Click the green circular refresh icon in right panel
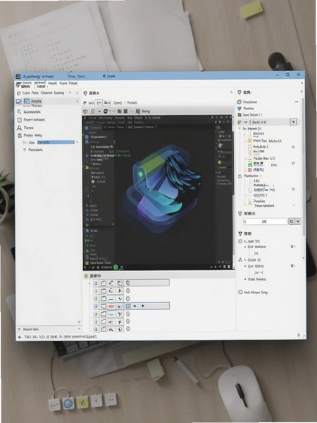The image size is (317, 423). pyautogui.click(x=239, y=102)
